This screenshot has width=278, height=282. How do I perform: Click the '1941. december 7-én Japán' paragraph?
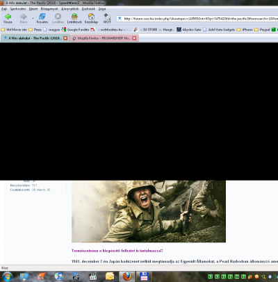pyautogui.click(x=174, y=261)
